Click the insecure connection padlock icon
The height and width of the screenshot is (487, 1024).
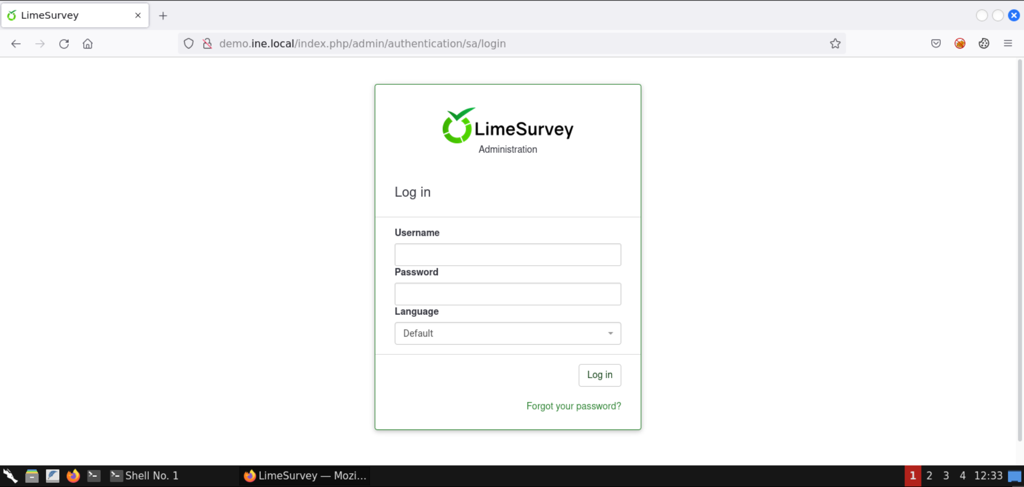click(207, 43)
